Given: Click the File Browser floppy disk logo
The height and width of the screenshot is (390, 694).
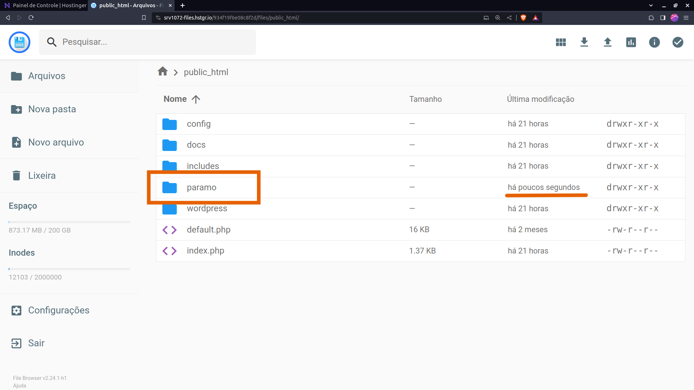Looking at the screenshot, I should click(x=20, y=42).
